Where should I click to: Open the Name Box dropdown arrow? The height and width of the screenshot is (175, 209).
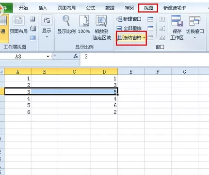tap(48, 56)
